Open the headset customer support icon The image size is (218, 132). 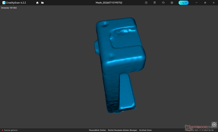(163, 3)
